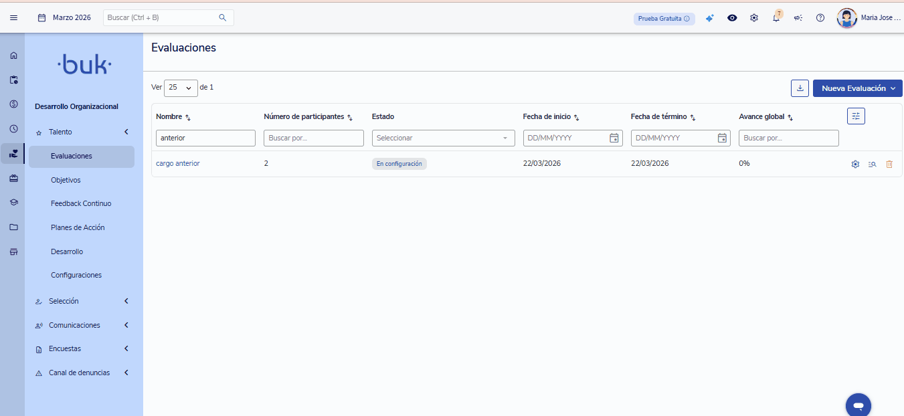
Task: Open the announcements megaphone icon
Action: tap(798, 18)
